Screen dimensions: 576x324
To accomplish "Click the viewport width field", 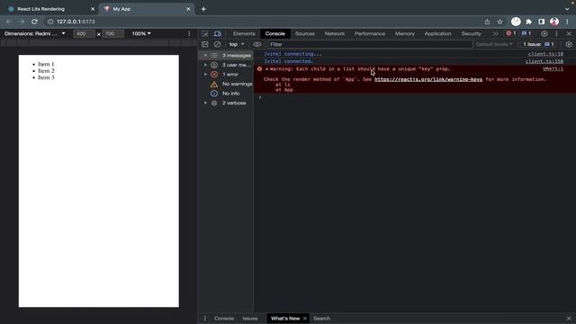I will [x=84, y=33].
